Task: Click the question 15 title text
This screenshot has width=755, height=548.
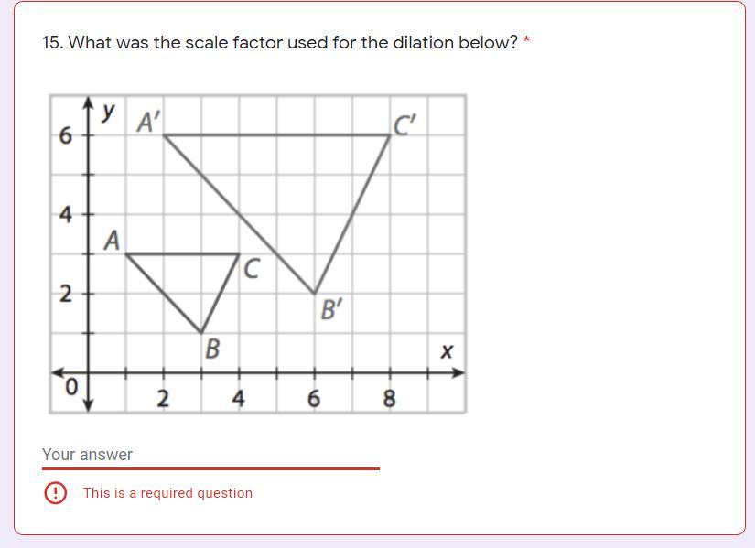Action: tap(279, 42)
